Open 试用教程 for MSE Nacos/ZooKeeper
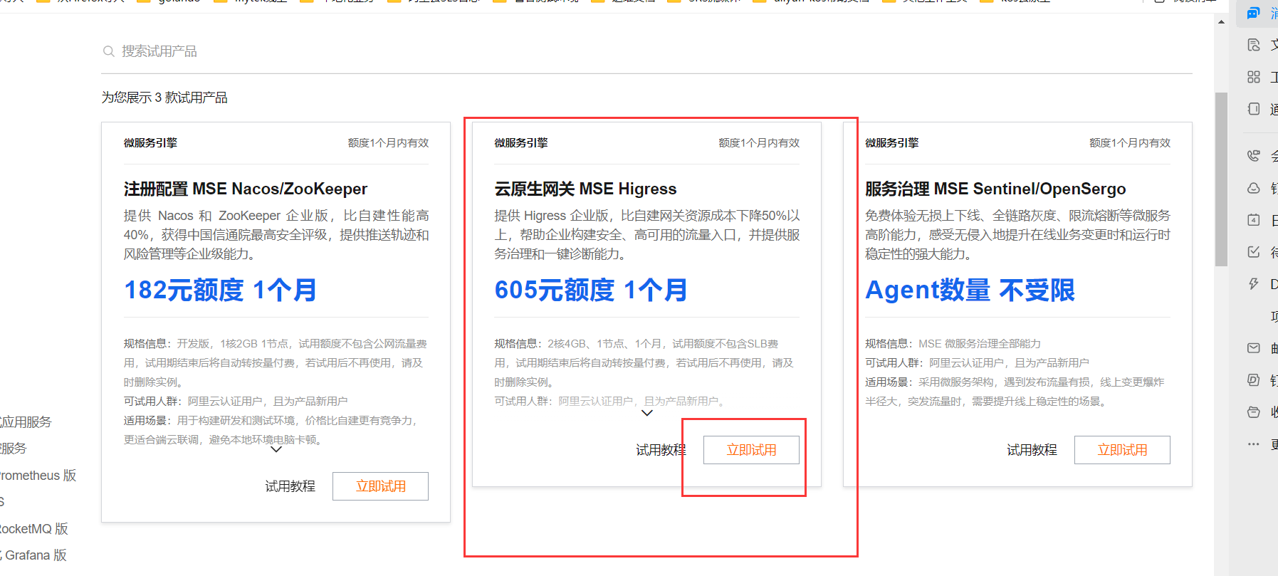The width and height of the screenshot is (1278, 576). point(290,486)
